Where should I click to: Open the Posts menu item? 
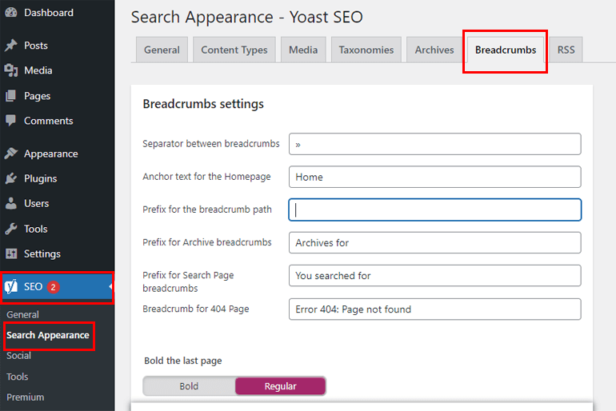pos(36,46)
